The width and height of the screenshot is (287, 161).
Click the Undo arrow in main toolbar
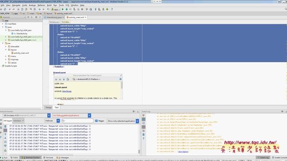(10, 9)
